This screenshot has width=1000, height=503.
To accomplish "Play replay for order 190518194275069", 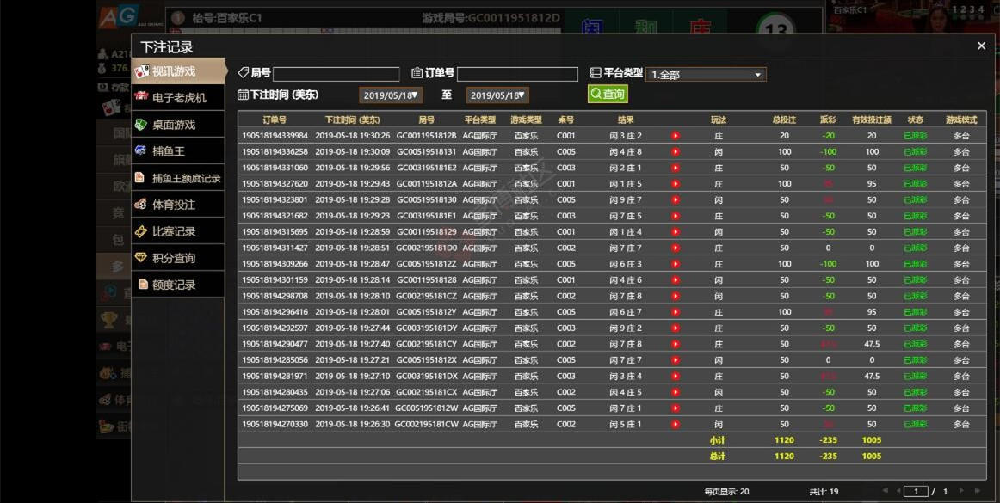I will (676, 408).
